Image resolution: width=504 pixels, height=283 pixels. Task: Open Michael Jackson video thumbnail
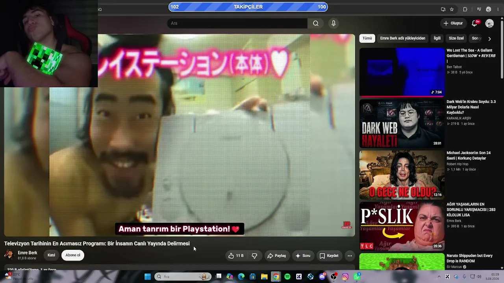click(402, 175)
